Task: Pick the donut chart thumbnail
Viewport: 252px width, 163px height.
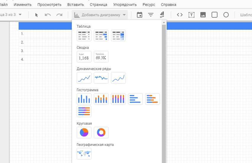Action: (101, 132)
